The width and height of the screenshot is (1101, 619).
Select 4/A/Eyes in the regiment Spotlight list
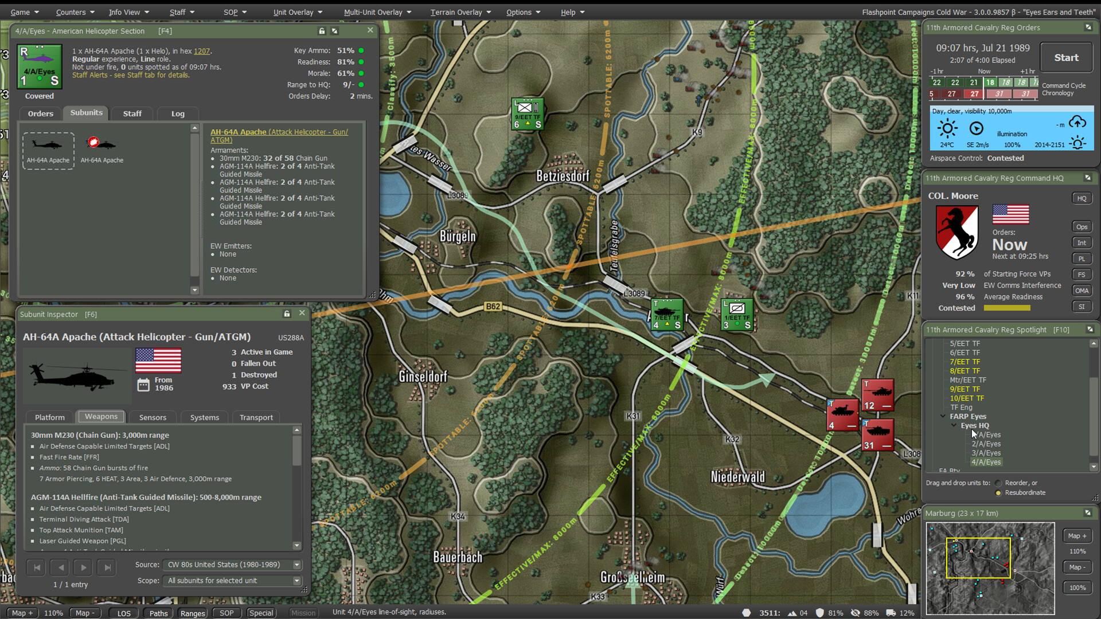click(986, 462)
